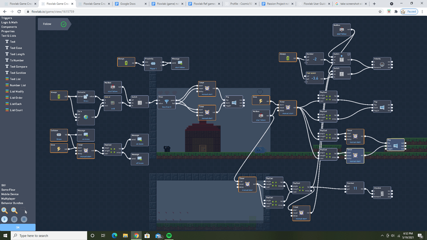Open the Logic & Math category

tap(9, 22)
